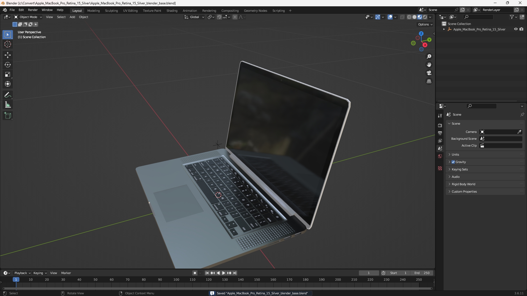The height and width of the screenshot is (296, 527).
Task: Click the Marker menu in timeline
Action: (66, 273)
